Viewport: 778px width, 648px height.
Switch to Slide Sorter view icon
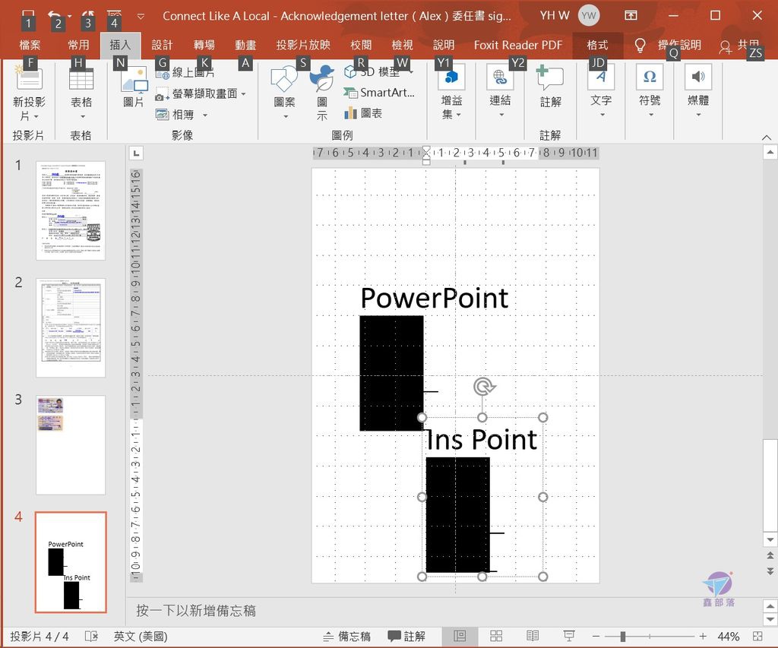pyautogui.click(x=496, y=636)
